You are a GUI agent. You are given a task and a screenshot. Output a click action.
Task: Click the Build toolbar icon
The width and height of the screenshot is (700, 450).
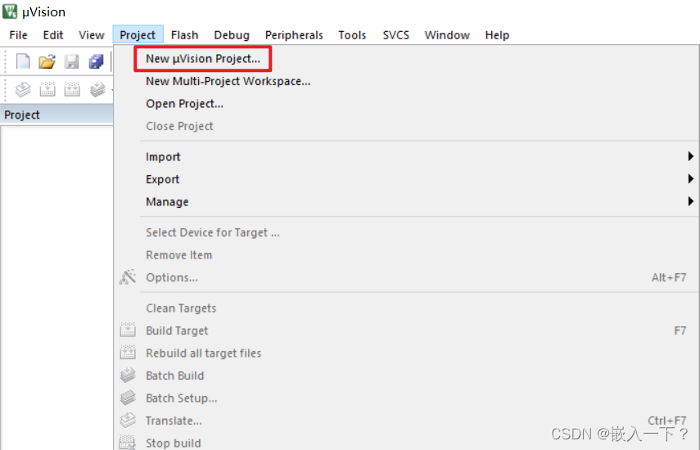[47, 90]
